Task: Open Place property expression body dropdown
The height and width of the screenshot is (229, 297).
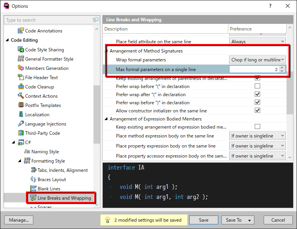Action: pos(257,146)
